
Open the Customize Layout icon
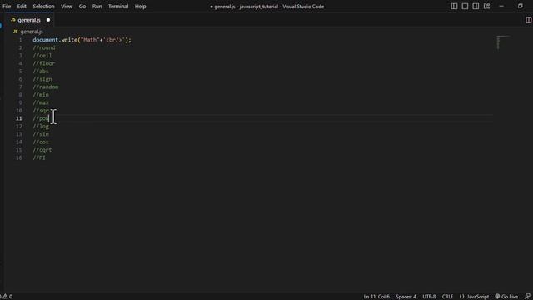(486, 7)
